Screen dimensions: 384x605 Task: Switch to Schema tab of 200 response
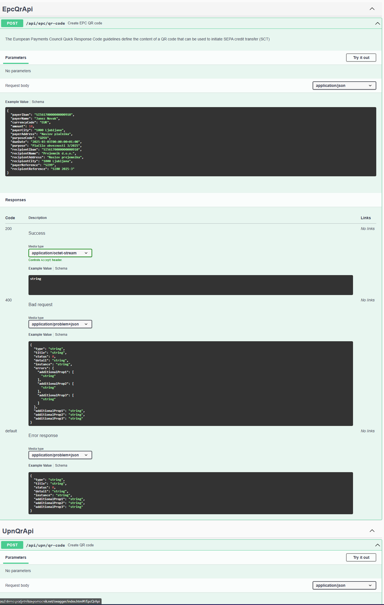click(x=61, y=268)
